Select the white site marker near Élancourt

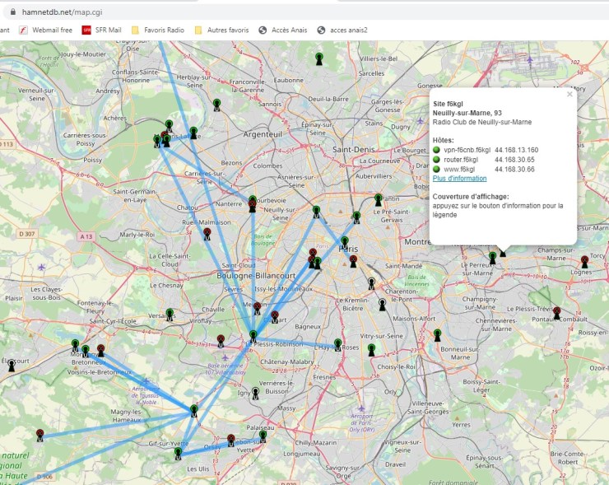[x=12, y=364]
